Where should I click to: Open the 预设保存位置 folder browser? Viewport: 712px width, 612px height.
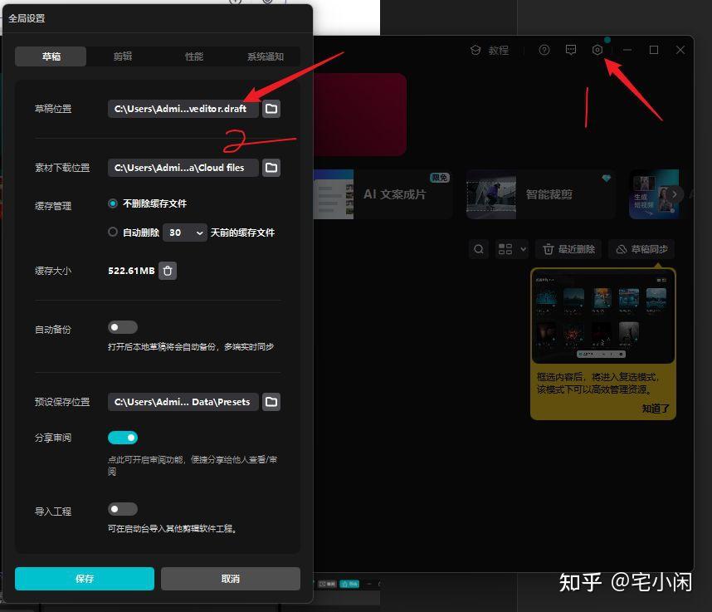coord(271,402)
